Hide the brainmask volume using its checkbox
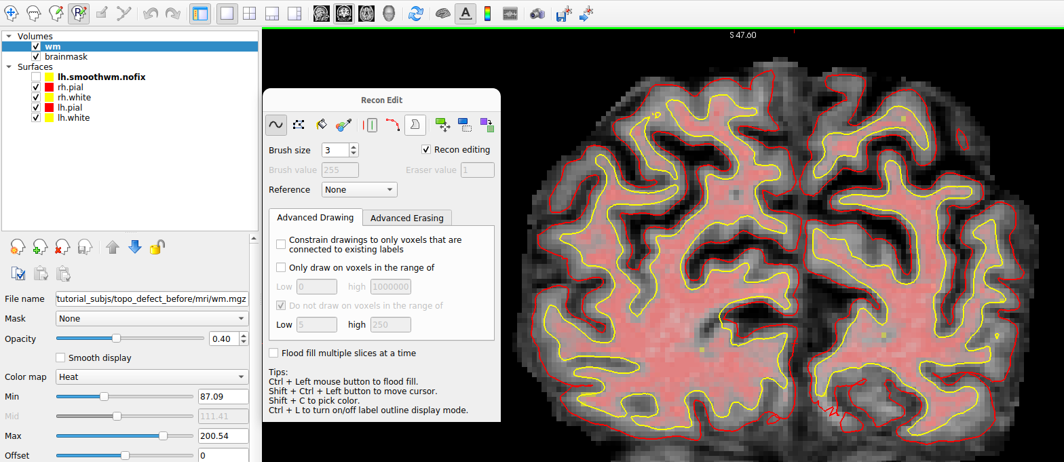The height and width of the screenshot is (462, 1064). tap(36, 57)
